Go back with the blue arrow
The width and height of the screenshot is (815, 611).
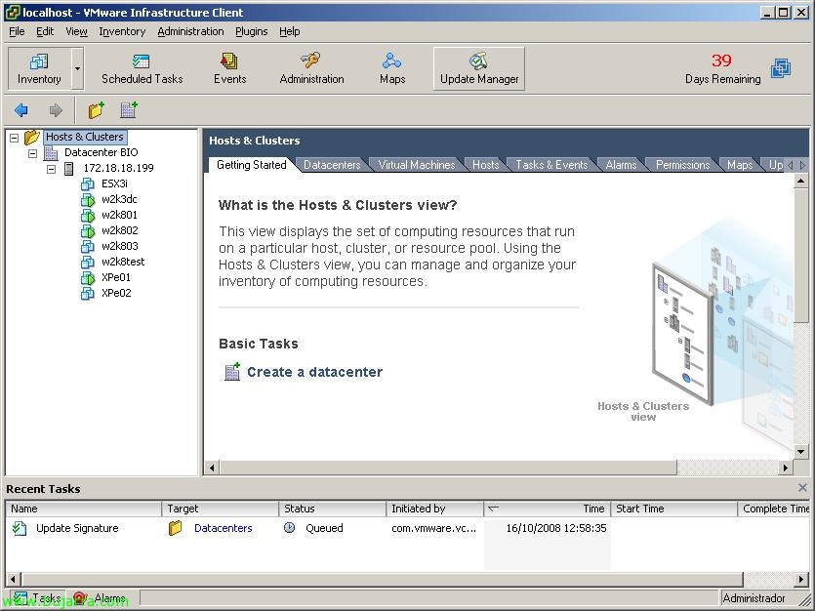coord(21,110)
